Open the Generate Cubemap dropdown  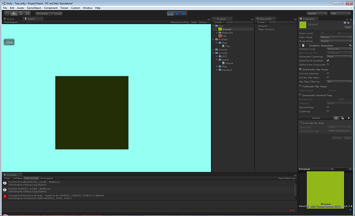pos(339,57)
